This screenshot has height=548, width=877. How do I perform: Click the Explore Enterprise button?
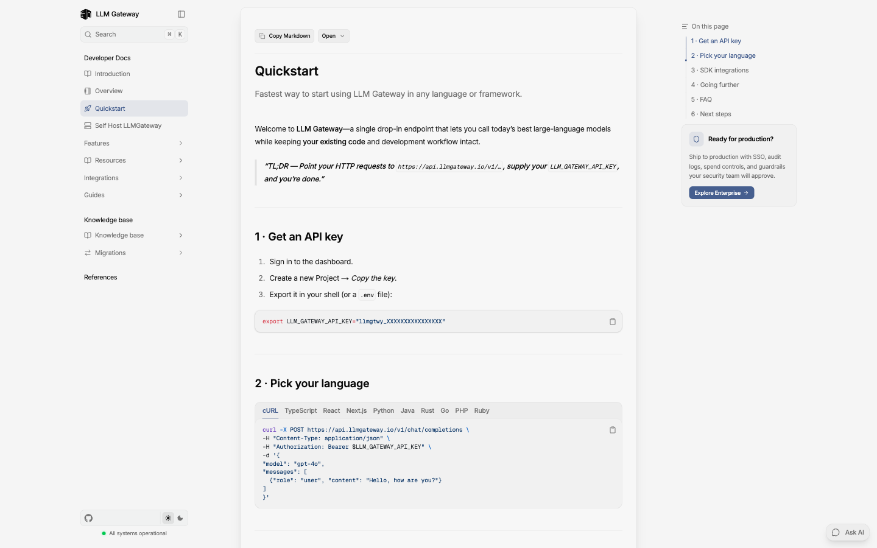tap(722, 193)
